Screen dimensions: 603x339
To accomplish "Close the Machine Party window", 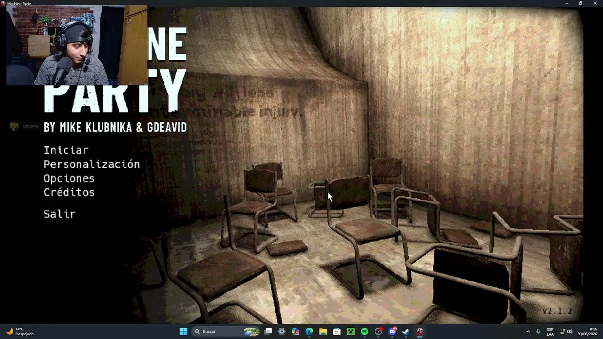I will coord(595,3).
